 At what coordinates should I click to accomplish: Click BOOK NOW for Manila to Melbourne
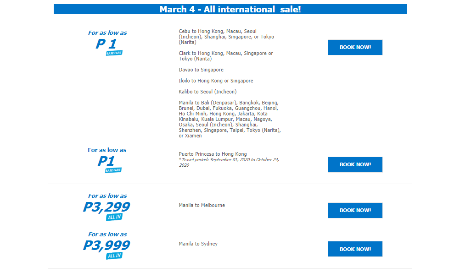[355, 210]
